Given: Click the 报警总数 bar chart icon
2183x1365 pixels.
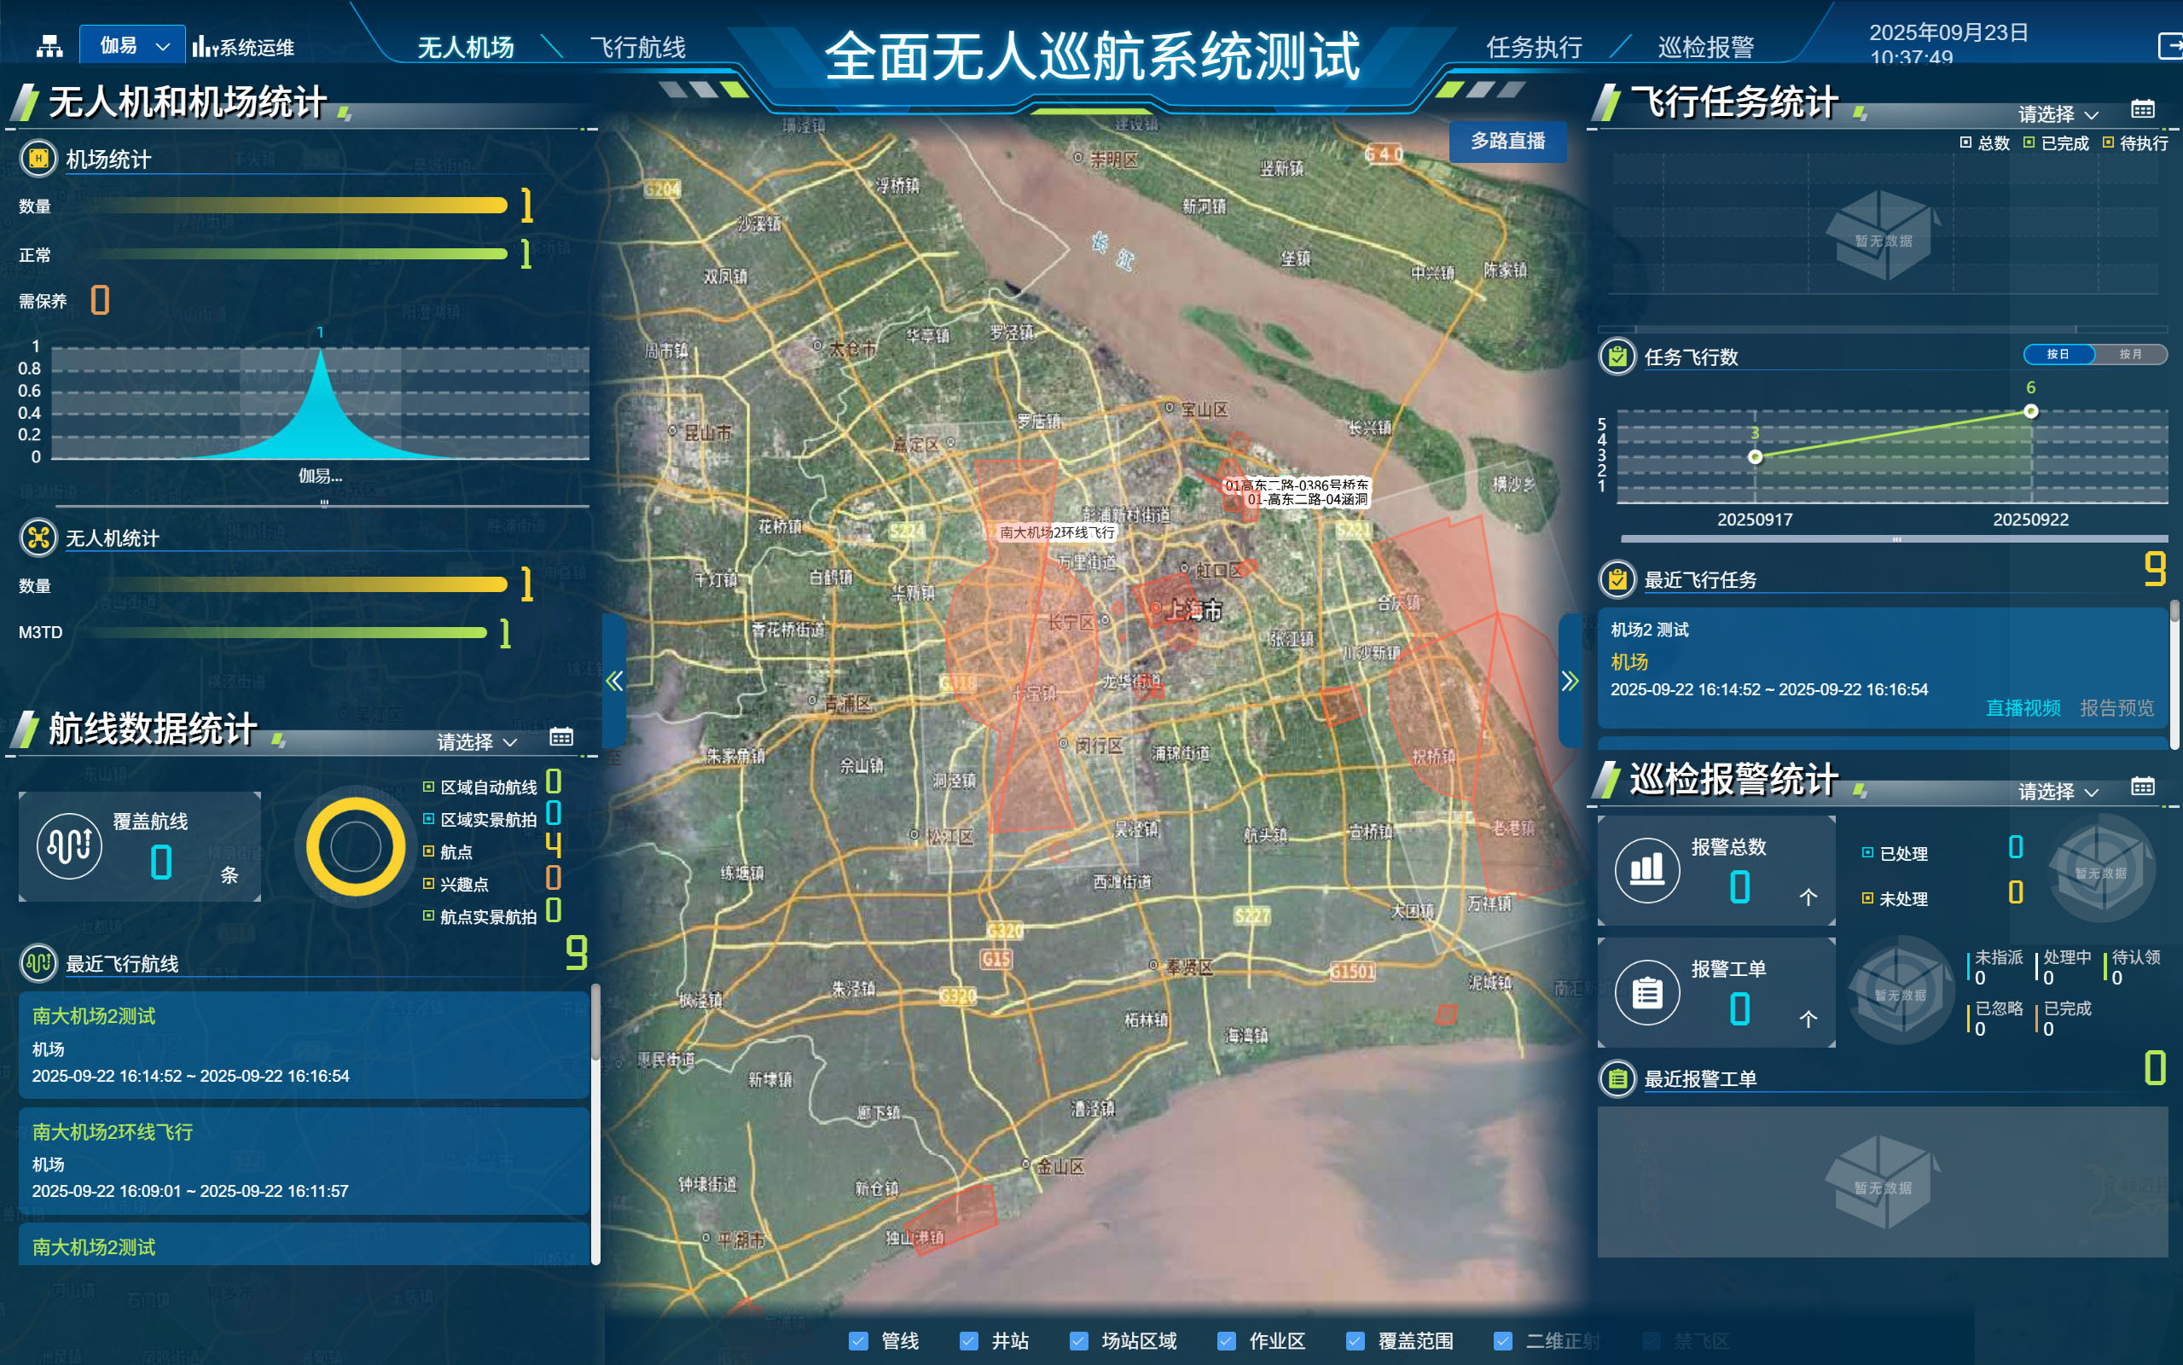Looking at the screenshot, I should click(1647, 870).
